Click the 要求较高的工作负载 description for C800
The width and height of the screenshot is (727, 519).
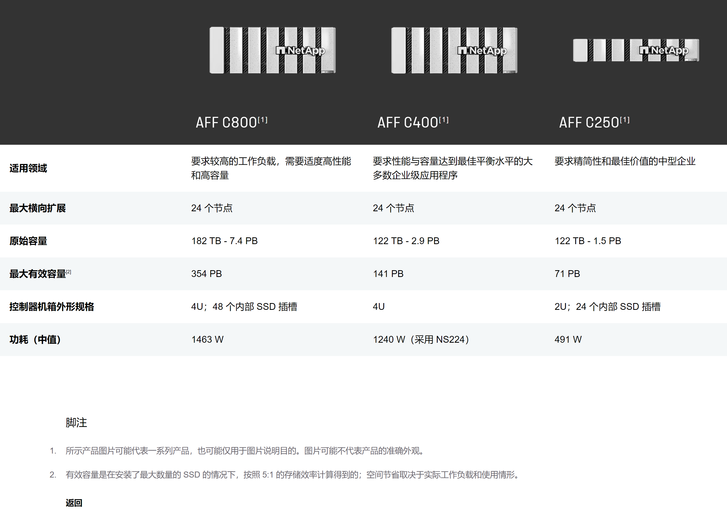tap(271, 168)
